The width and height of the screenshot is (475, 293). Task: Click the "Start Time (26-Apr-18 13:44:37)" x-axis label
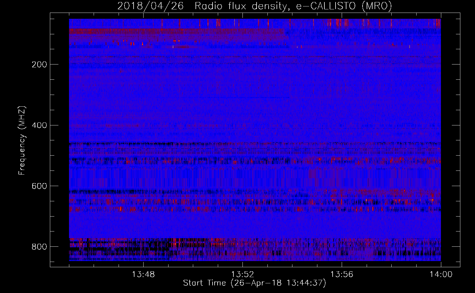click(x=255, y=283)
